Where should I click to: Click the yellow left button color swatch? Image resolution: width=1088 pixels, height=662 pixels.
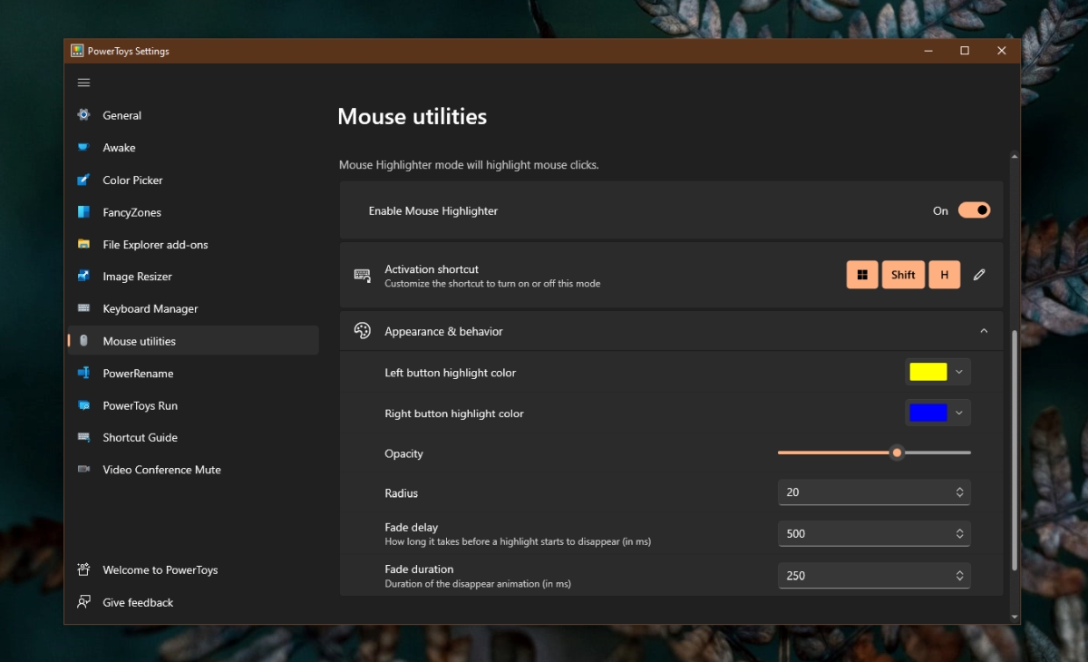928,372
